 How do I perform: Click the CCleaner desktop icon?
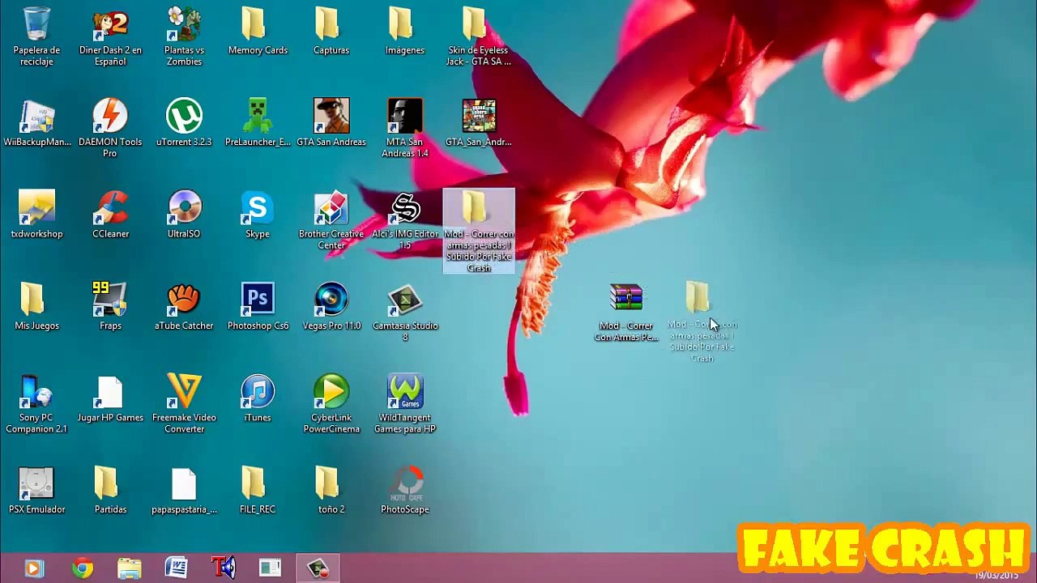coord(110,215)
